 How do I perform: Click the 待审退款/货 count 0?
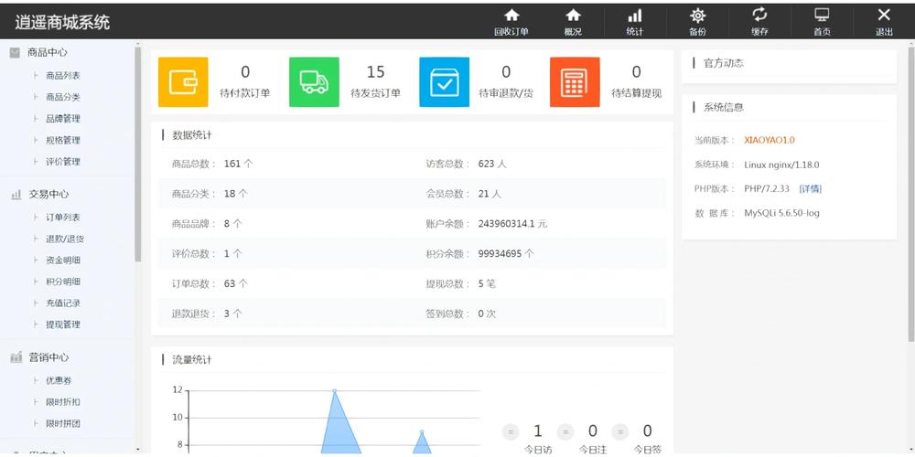(x=506, y=71)
